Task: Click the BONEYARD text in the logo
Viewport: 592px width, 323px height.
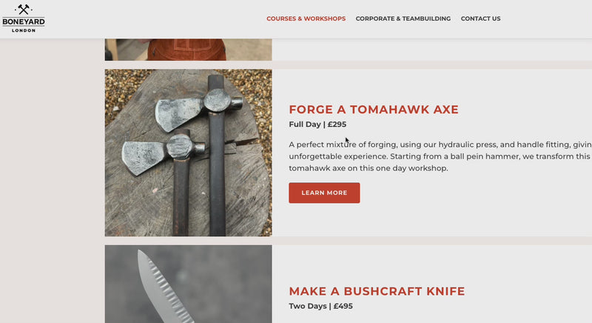Action: [24, 21]
